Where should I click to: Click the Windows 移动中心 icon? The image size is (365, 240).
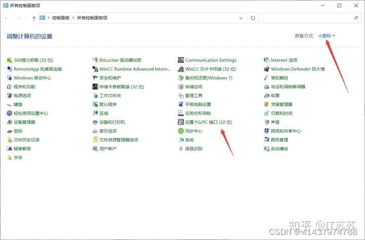point(9,78)
